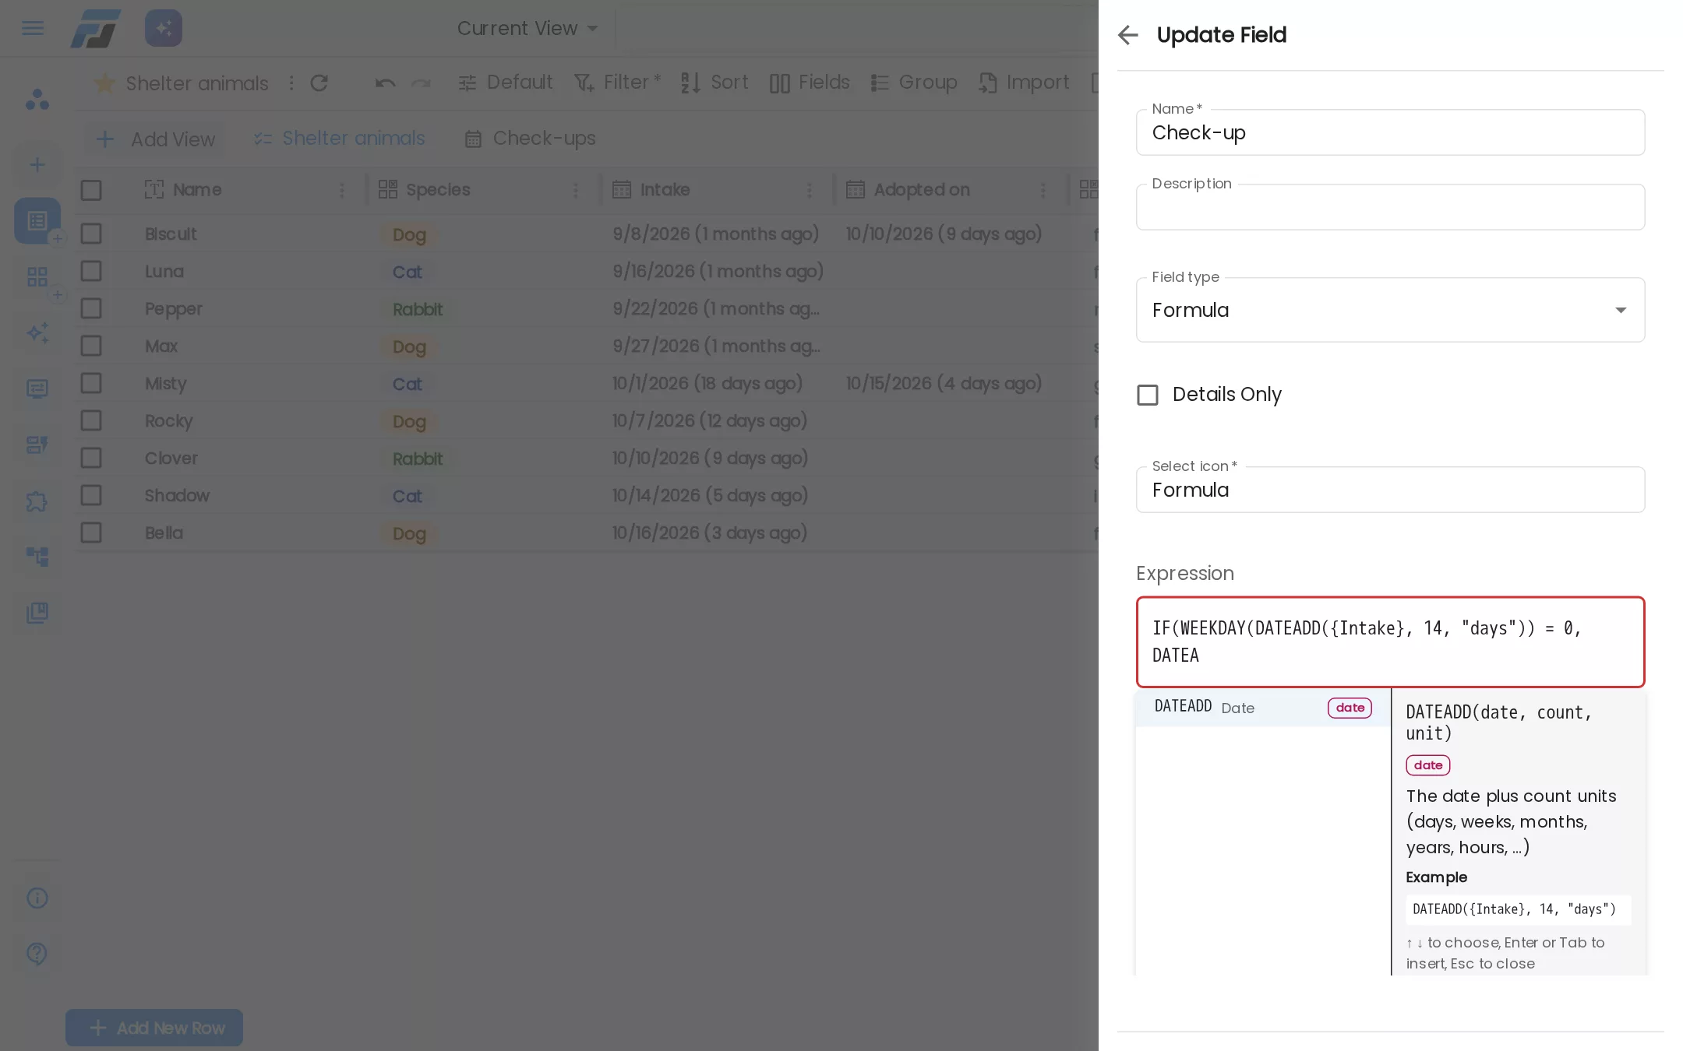Open the Fields toolbar button

809,83
